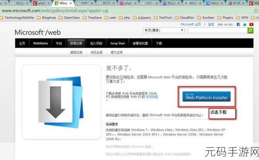Screen dimensions: 259x160
Task: Open the js/jquery bookmark folder
Action: pyautogui.click(x=142, y=18)
